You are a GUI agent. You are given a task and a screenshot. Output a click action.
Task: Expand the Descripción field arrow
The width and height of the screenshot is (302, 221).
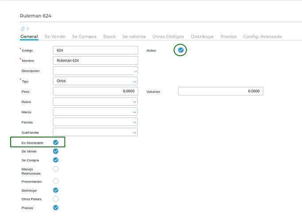click(x=135, y=71)
